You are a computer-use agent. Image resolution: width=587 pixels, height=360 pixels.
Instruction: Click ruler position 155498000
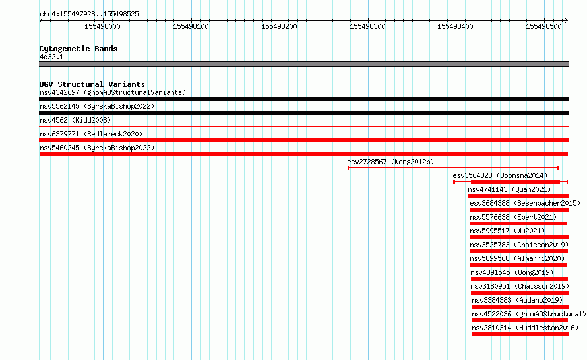point(102,26)
